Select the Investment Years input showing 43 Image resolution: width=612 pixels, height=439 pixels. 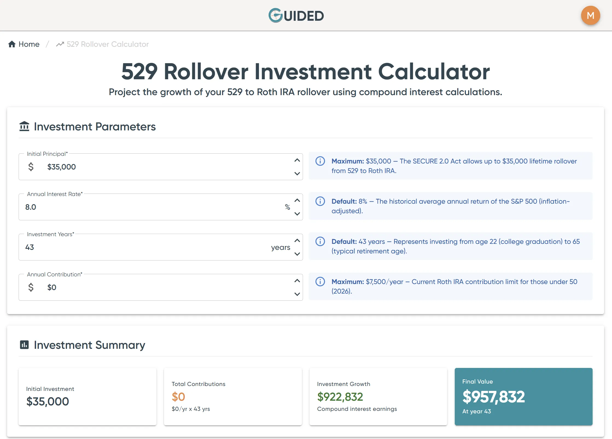click(x=137, y=247)
